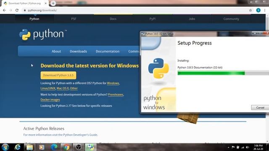The height and width of the screenshot is (151, 269).
Task: Launch Internet Explorer from taskbar
Action: tap(18, 147)
